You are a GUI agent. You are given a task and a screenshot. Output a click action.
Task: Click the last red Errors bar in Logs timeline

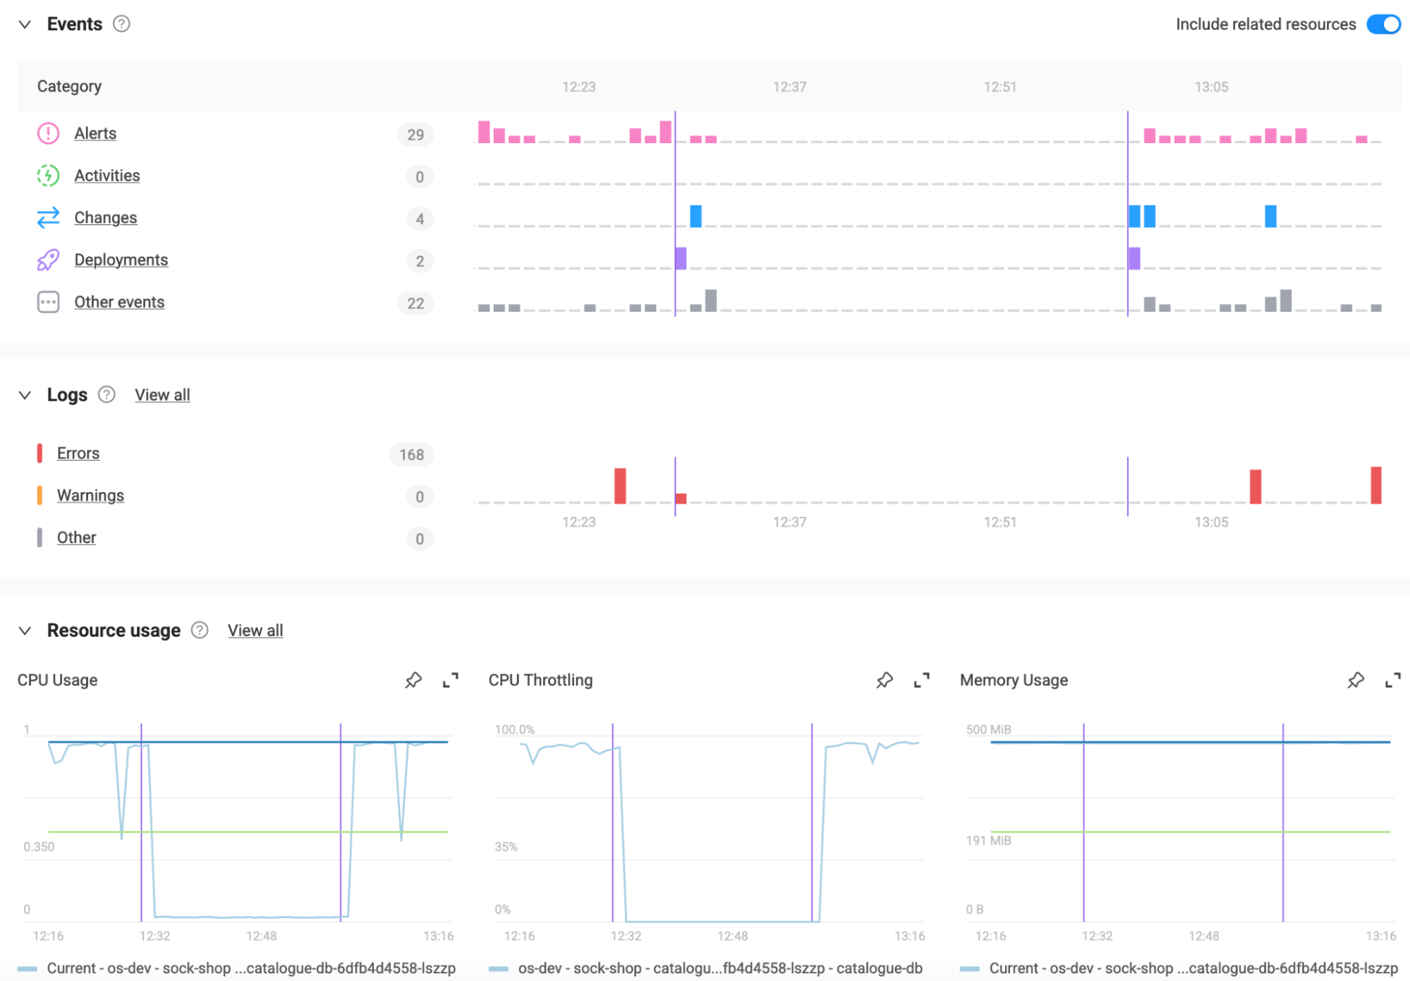click(x=1375, y=485)
